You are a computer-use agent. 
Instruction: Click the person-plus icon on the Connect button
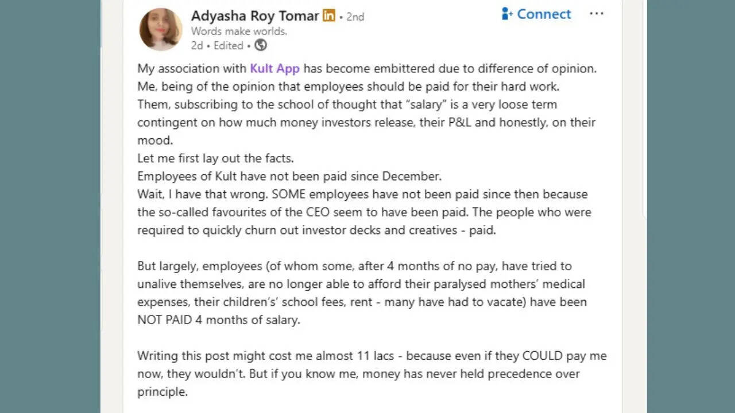507,14
